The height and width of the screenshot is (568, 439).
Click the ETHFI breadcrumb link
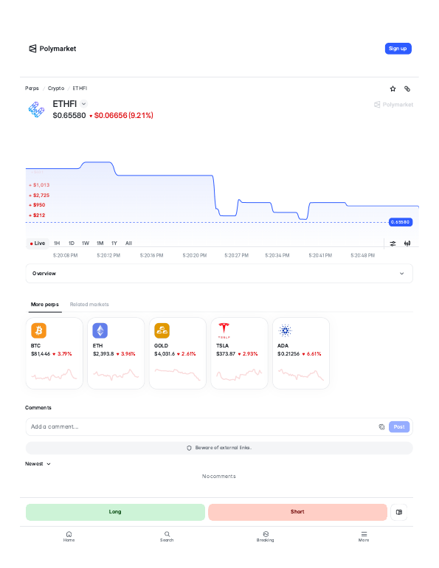[80, 89]
